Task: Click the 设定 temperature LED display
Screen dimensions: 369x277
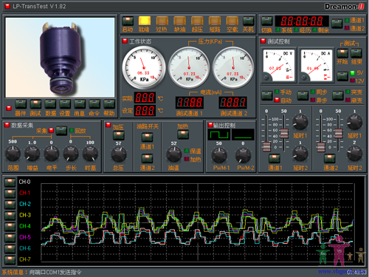Action: coord(145,110)
